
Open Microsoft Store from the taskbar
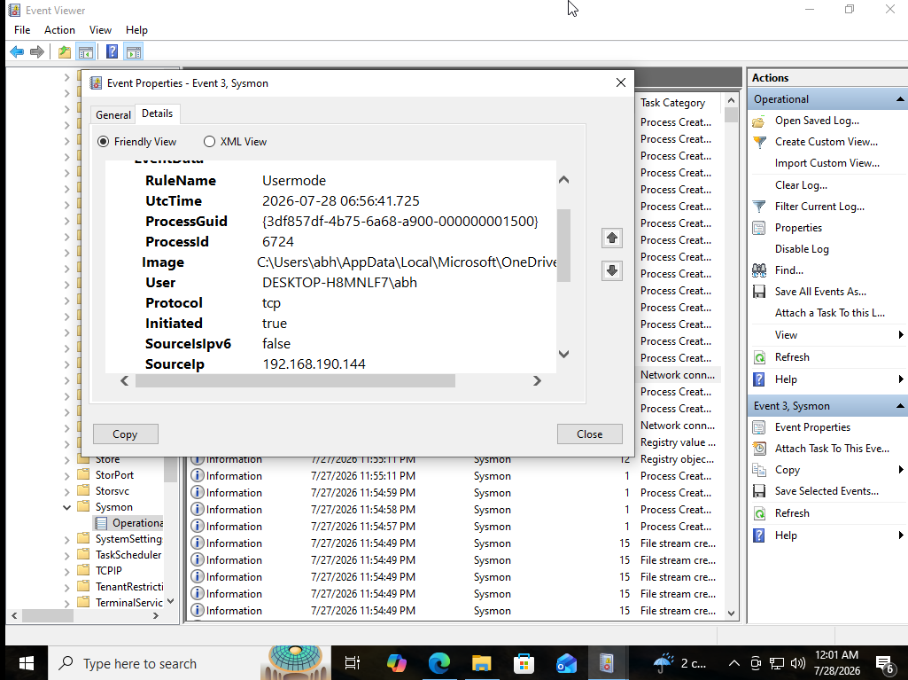click(x=524, y=662)
